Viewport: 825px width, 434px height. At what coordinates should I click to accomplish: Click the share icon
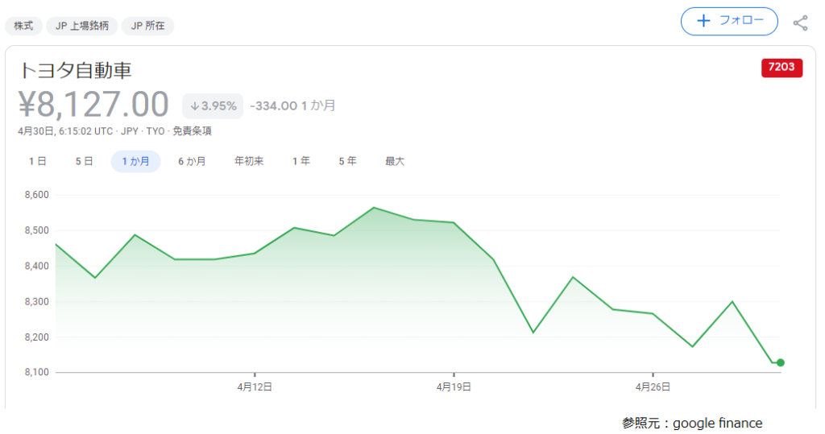[800, 23]
